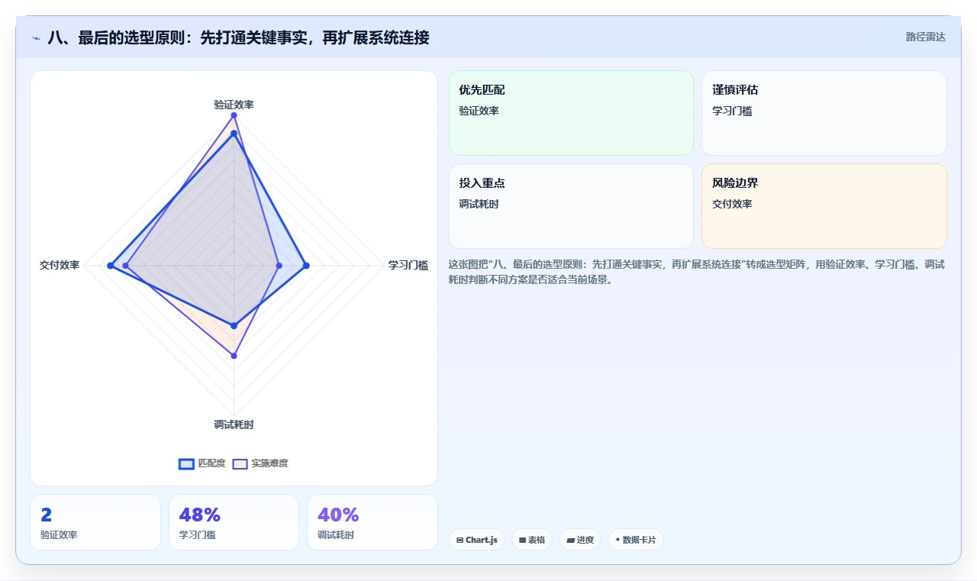Click the 验证效率 radar axis label
977x581 pixels.
pos(234,105)
